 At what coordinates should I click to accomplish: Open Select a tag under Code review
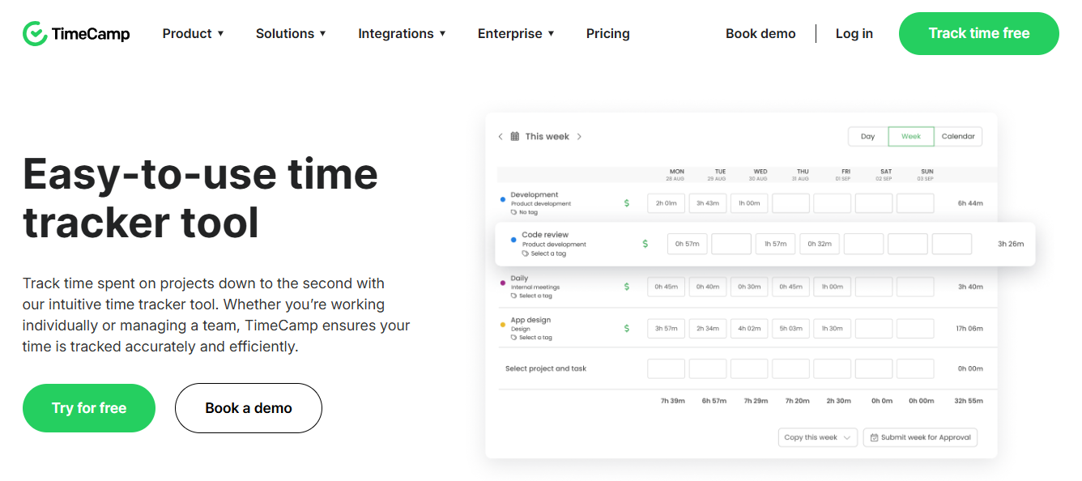pyautogui.click(x=544, y=253)
